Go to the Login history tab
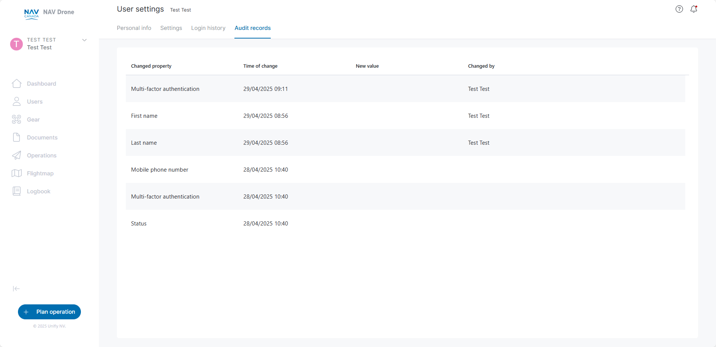 [208, 28]
